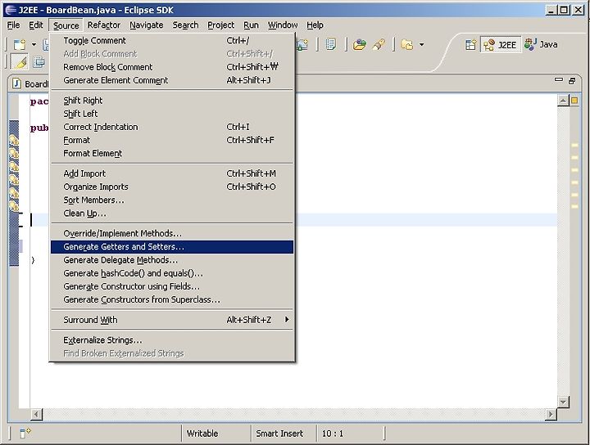Select Generate Getters and Setters...

172,247
